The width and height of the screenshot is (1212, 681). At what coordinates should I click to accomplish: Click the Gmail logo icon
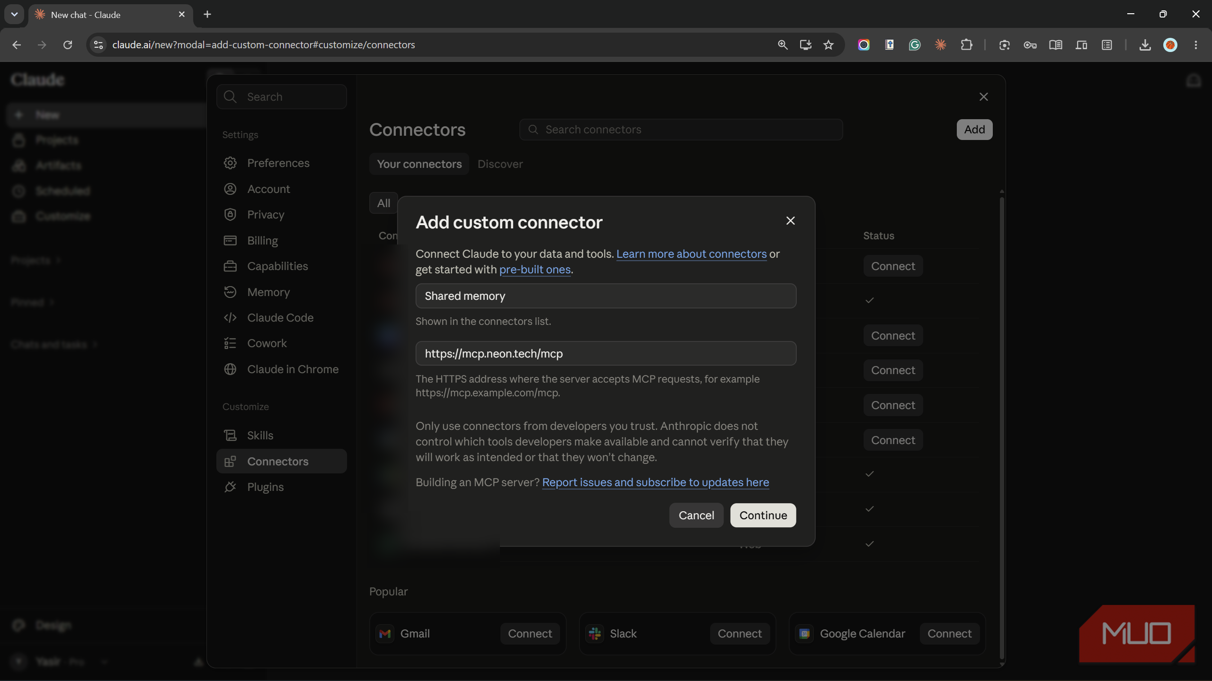(385, 634)
